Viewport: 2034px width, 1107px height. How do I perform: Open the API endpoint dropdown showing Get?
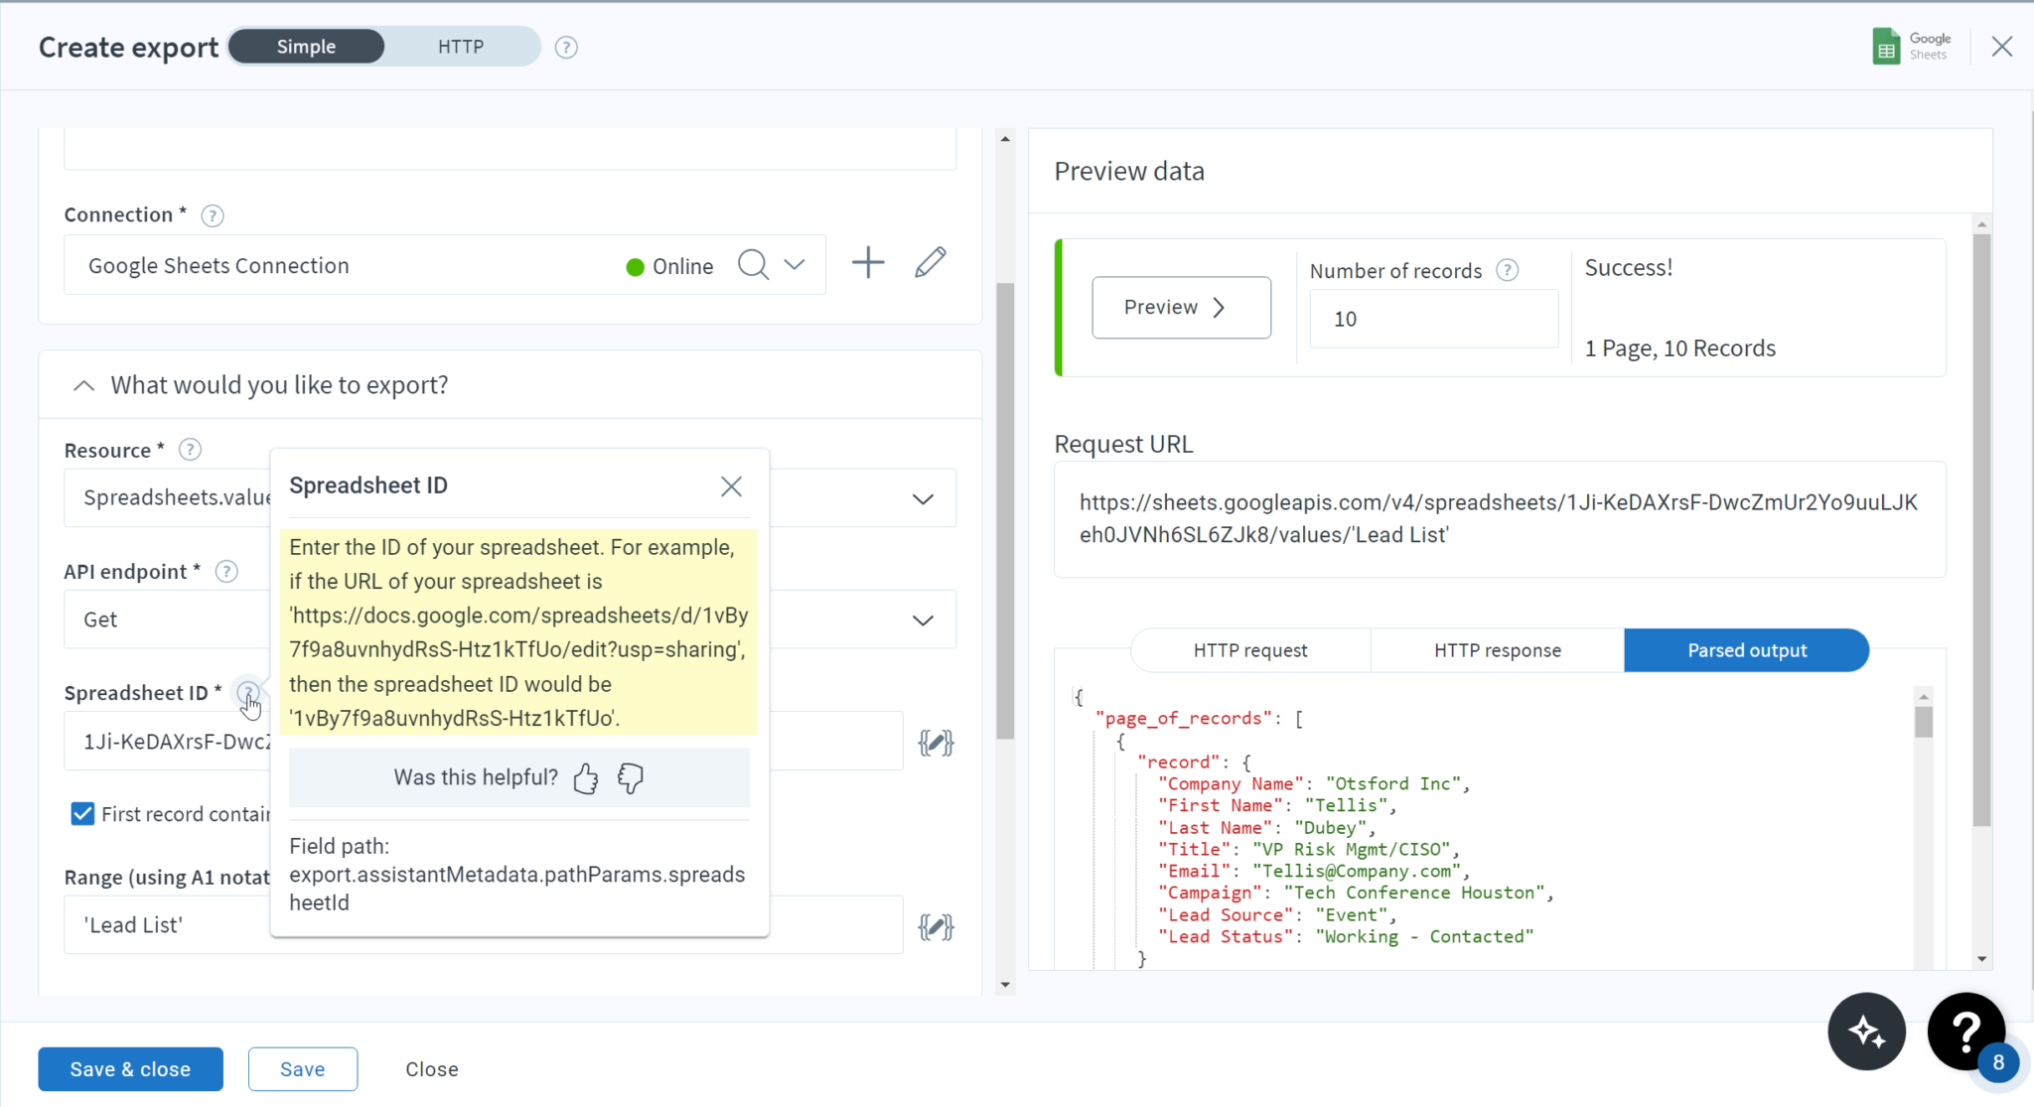pos(922,619)
